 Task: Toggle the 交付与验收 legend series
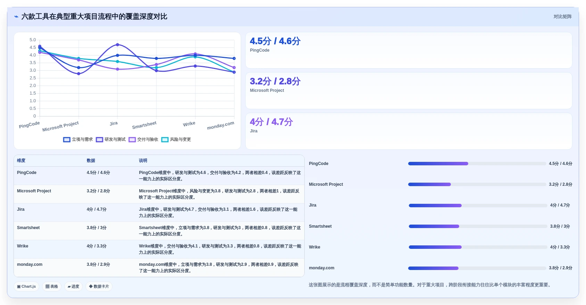point(143,139)
